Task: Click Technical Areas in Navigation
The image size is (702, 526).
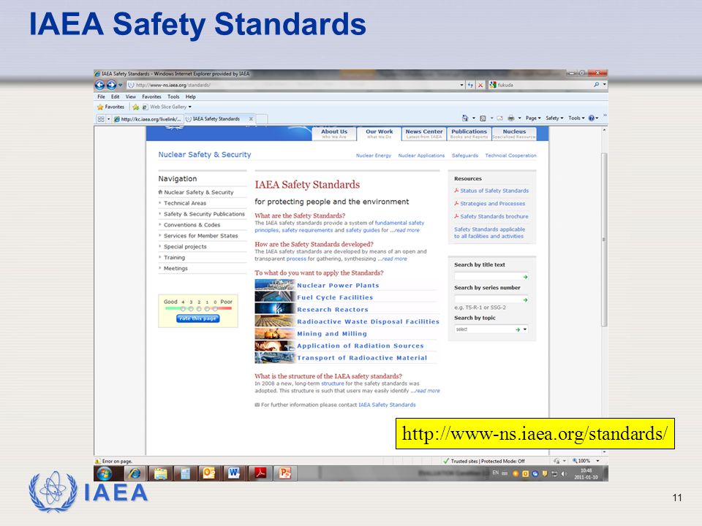Action: click(x=185, y=203)
